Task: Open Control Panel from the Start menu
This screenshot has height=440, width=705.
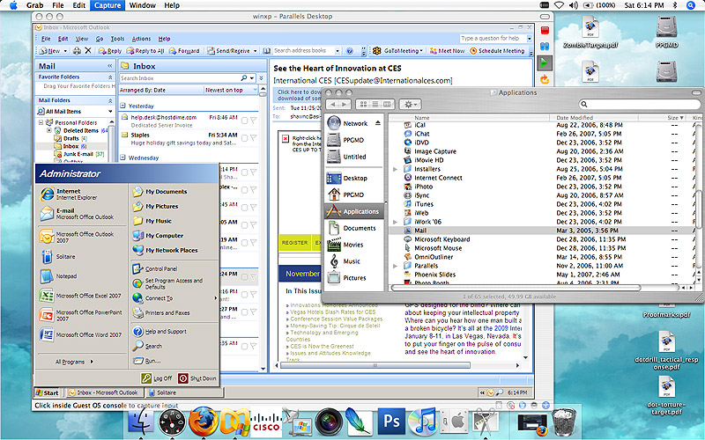Action: tap(155, 269)
